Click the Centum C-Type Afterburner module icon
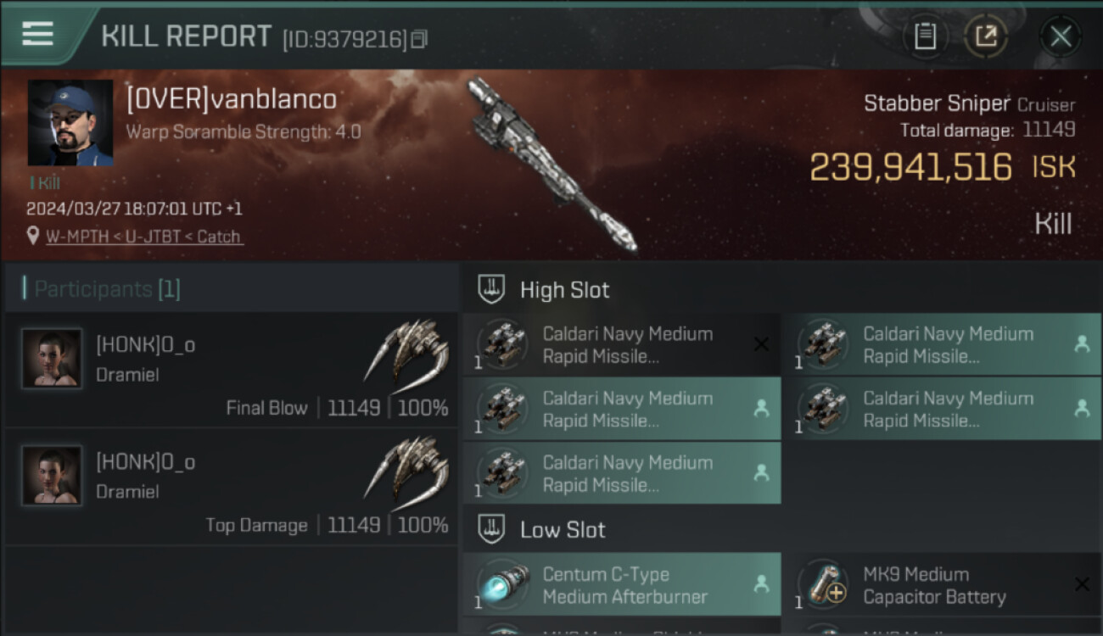 tap(502, 583)
